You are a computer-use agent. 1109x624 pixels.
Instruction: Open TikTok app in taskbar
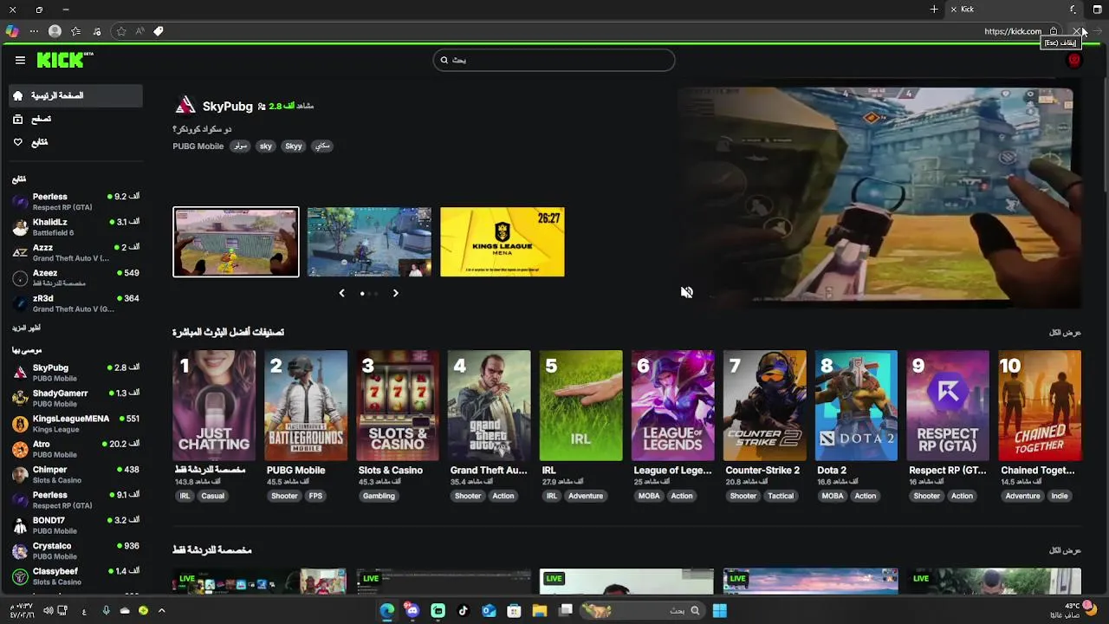pyautogui.click(x=464, y=610)
